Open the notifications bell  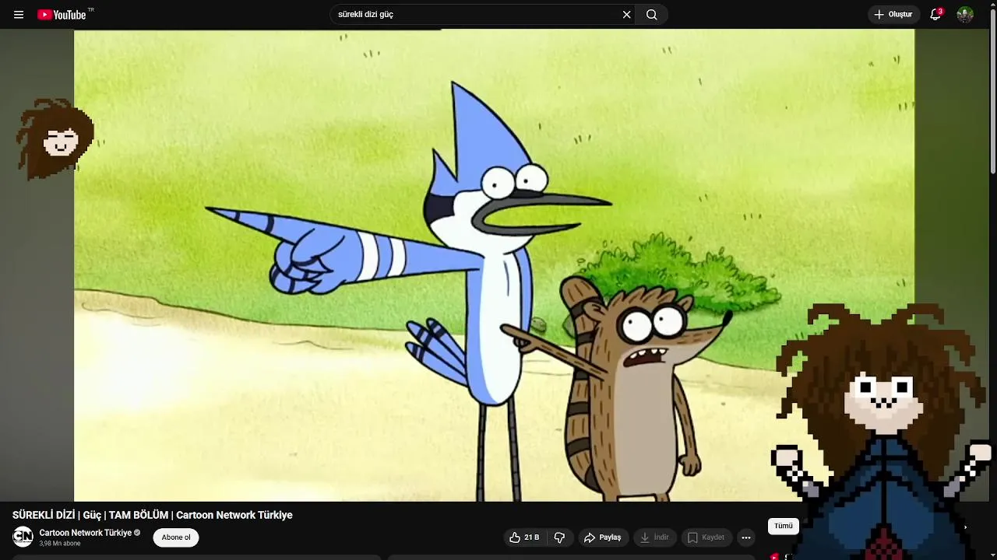coord(936,15)
